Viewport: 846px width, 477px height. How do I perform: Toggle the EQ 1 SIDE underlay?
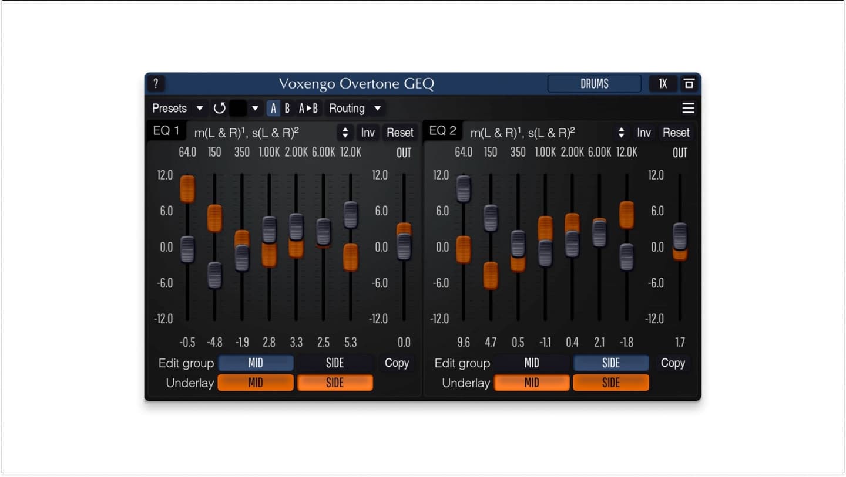(x=335, y=383)
